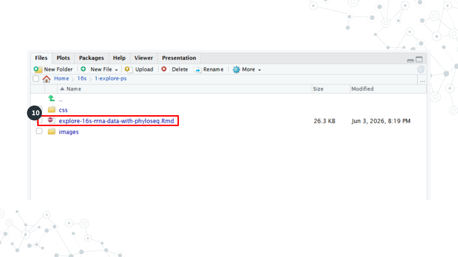Image resolution: width=458 pixels, height=257 pixels.
Task: Toggle the select-all checkbox beside the Home breadcrumb
Action: pyautogui.click(x=36, y=79)
